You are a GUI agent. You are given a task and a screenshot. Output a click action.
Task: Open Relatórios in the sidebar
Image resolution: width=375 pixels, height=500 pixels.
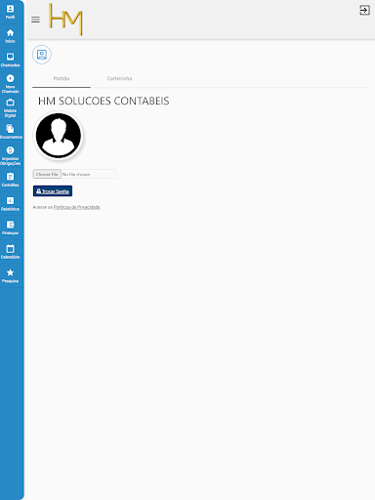[x=10, y=204]
